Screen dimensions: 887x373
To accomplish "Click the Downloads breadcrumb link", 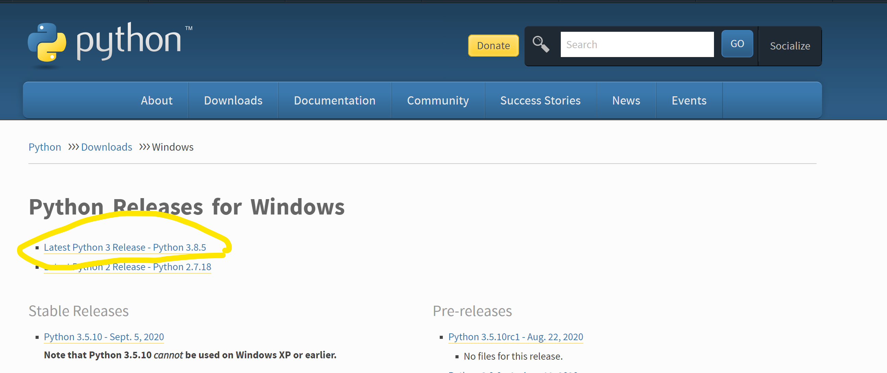I will click(x=106, y=147).
